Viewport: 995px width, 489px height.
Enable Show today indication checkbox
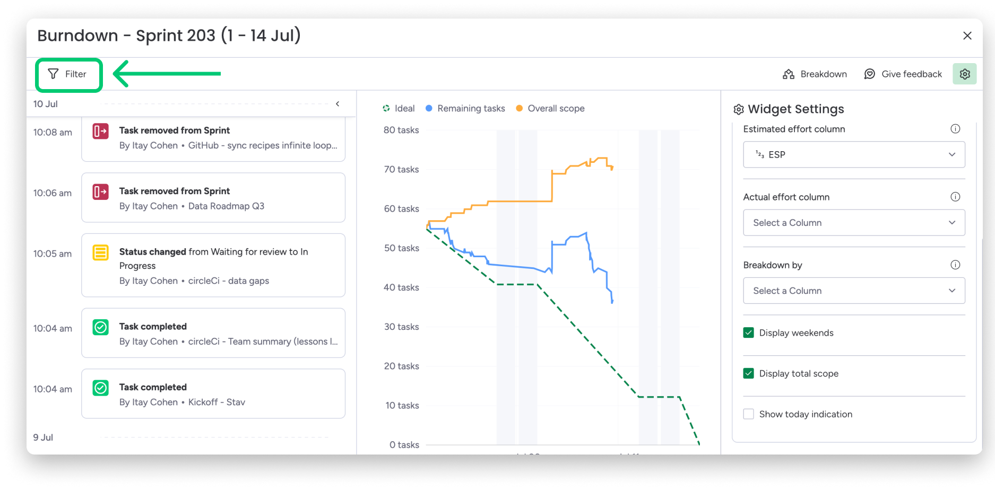coord(749,414)
